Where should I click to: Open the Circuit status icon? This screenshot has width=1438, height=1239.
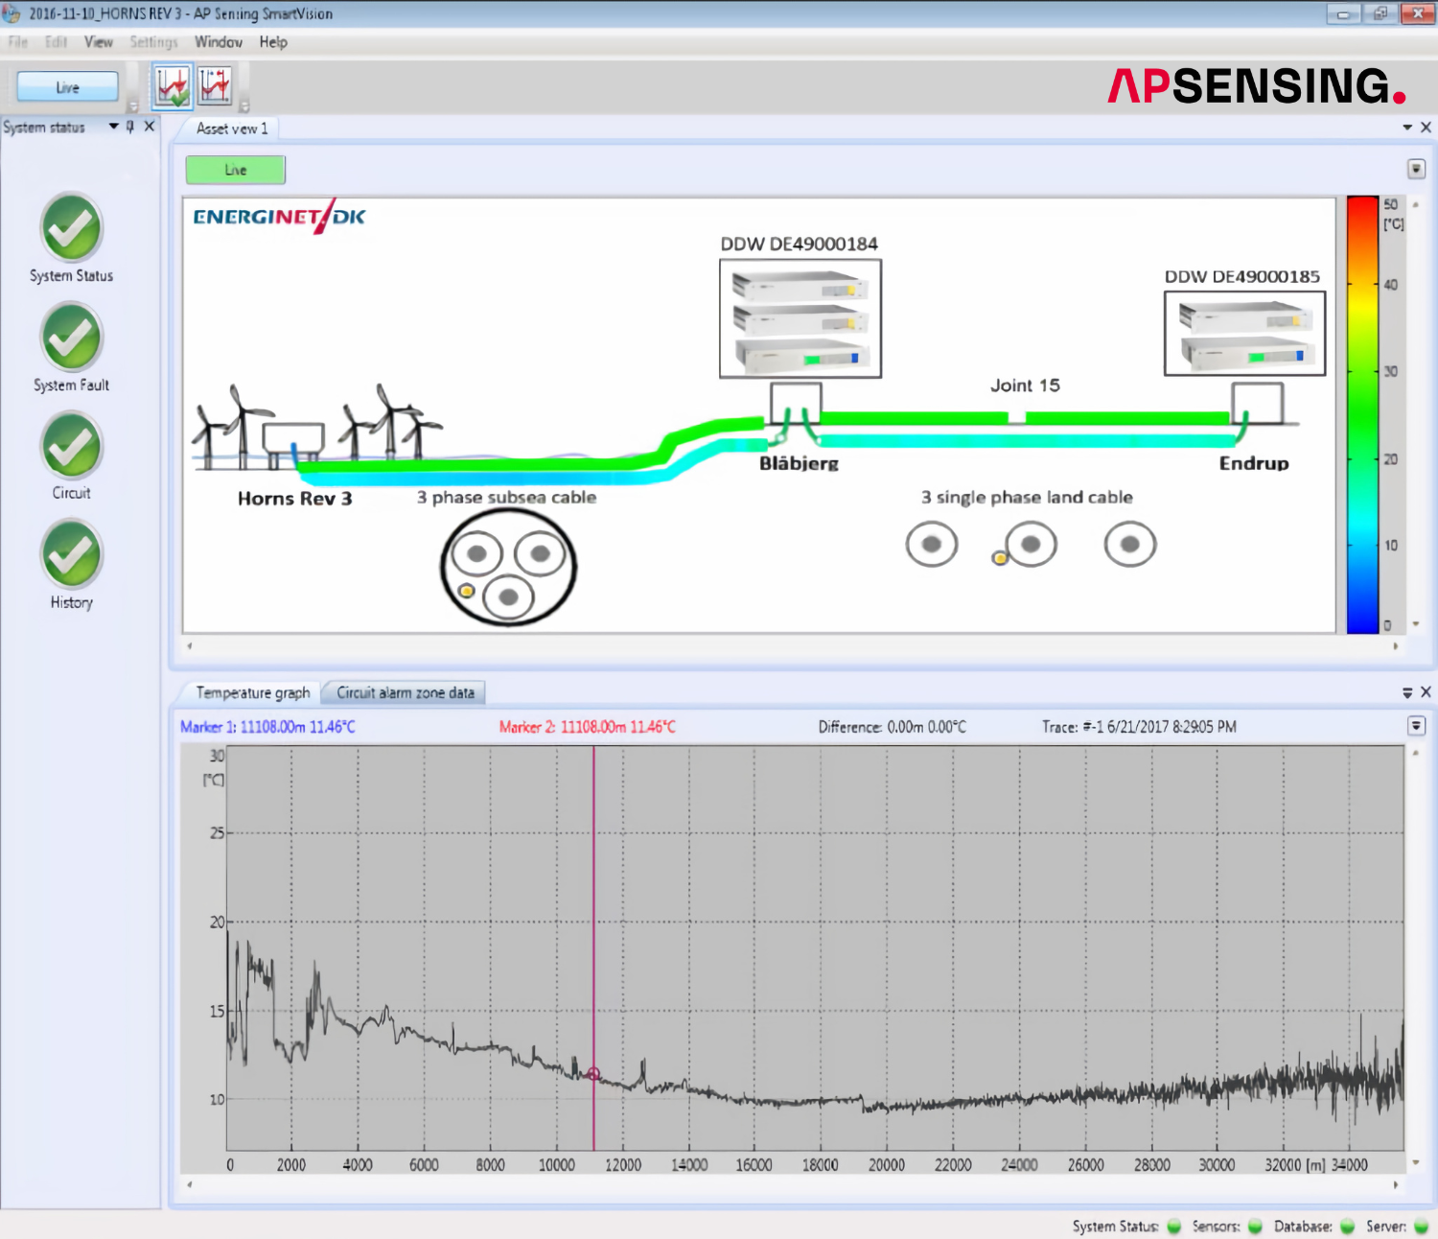coord(71,446)
